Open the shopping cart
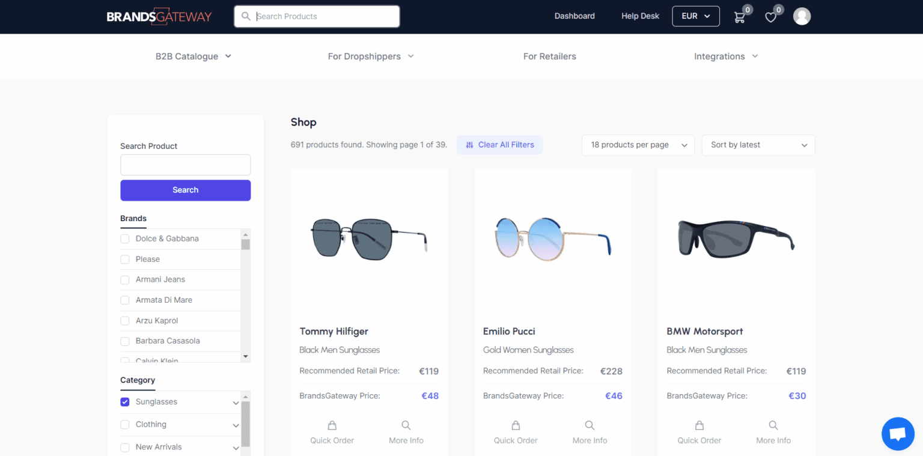This screenshot has height=456, width=923. (740, 16)
